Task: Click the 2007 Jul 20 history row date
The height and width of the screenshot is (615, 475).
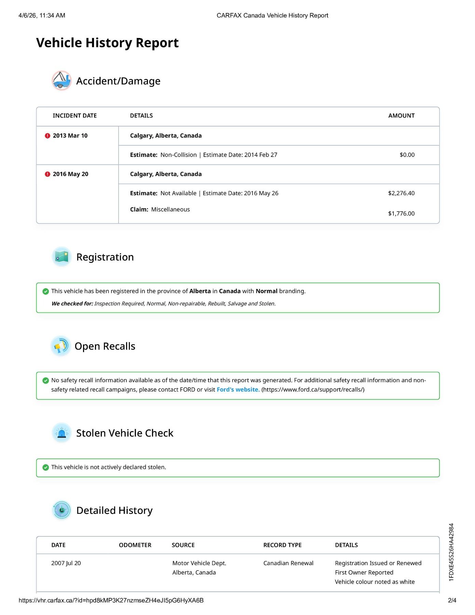Action: (66, 563)
